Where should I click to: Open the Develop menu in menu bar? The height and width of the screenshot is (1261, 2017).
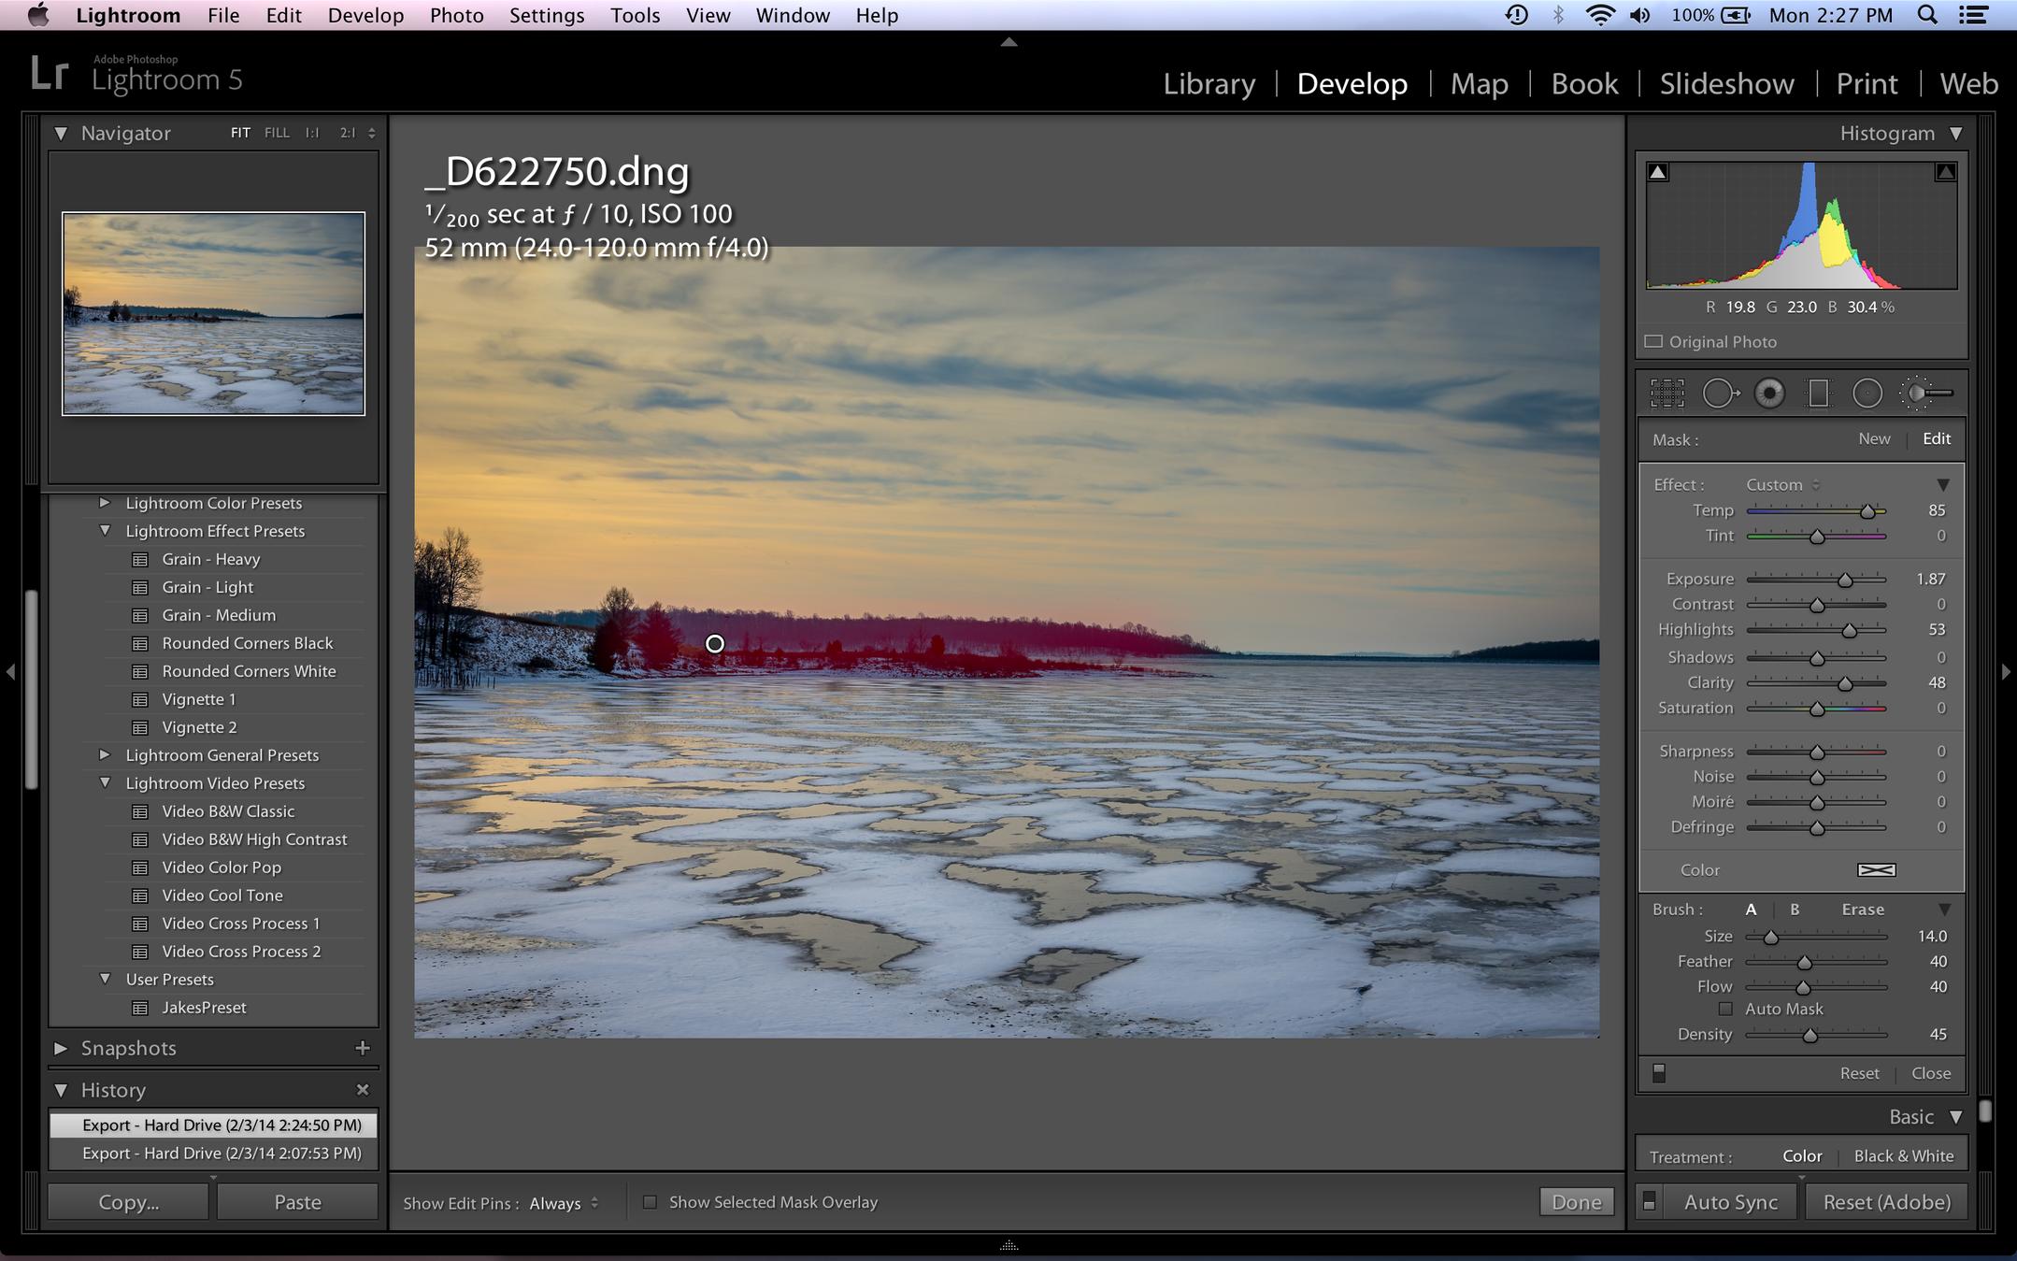tap(365, 15)
